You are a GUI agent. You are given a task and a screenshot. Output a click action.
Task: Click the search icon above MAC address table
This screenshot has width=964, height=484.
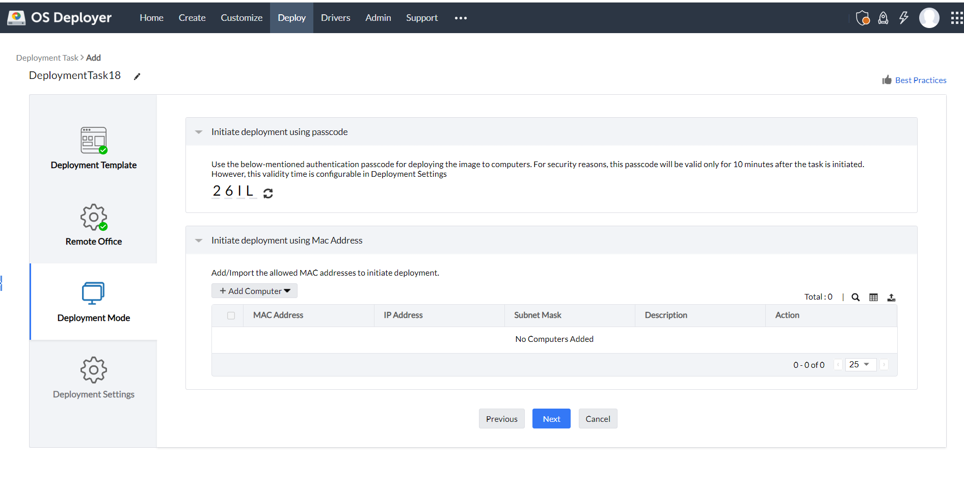click(x=855, y=297)
